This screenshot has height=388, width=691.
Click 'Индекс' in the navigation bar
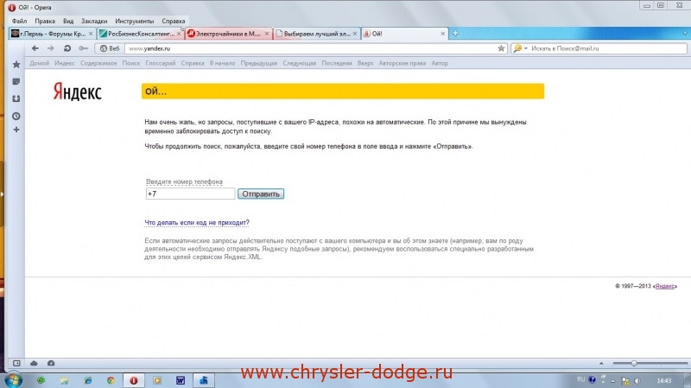[x=65, y=63]
